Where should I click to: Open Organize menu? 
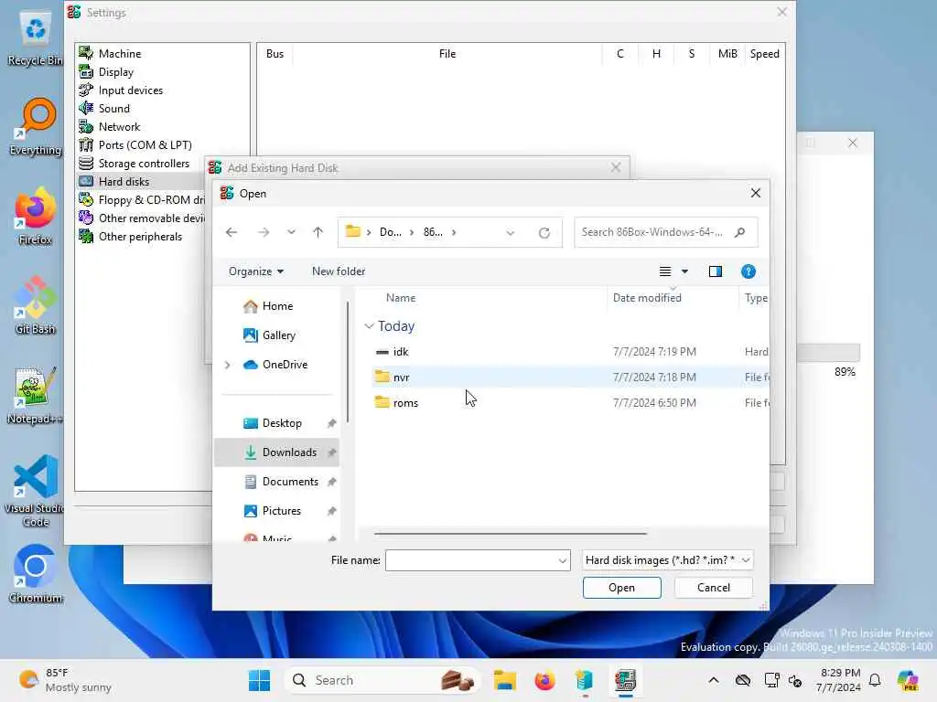tap(256, 271)
